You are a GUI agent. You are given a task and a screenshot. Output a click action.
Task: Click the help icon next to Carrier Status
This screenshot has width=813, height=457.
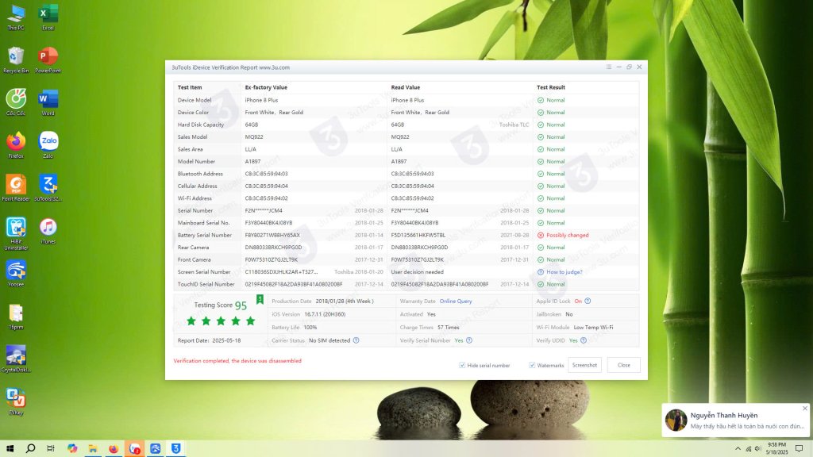[x=356, y=340]
